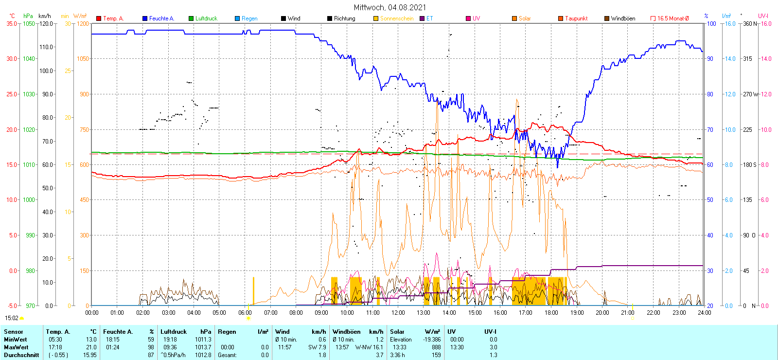Select the green Luftdruck legend marker
The height and width of the screenshot is (360, 778).
click(x=191, y=18)
